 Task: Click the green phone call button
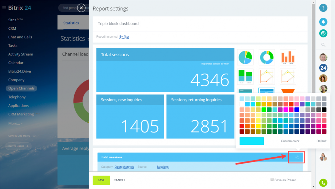pos(323,183)
